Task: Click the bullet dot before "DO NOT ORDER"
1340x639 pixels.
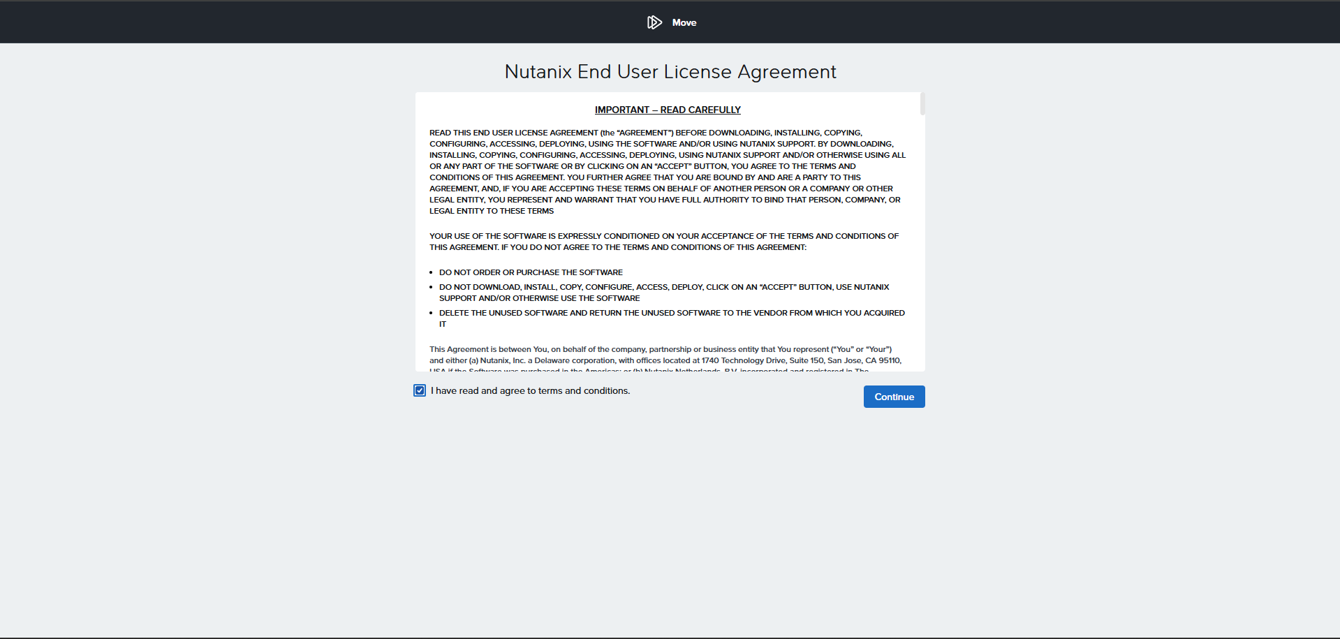Action: click(432, 273)
